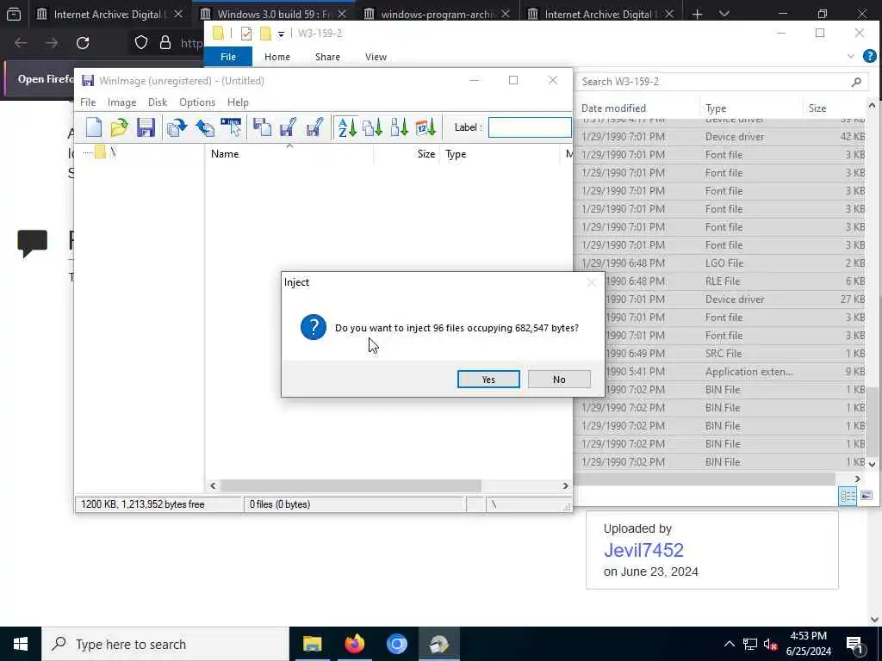Click the sort icon left of the calendar icon
882x661 pixels.
tap(400, 127)
